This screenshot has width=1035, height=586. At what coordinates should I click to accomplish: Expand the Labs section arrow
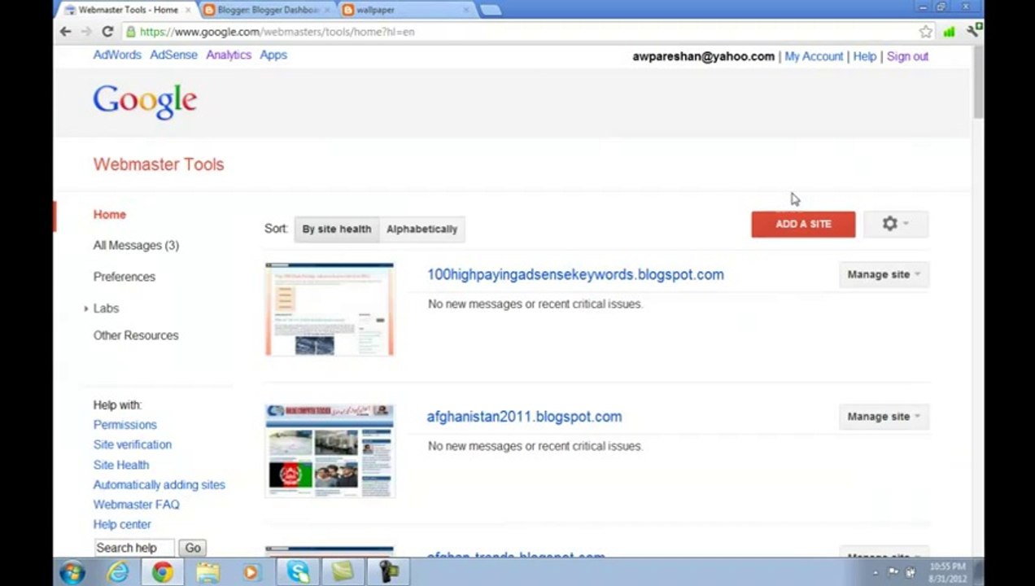point(86,308)
